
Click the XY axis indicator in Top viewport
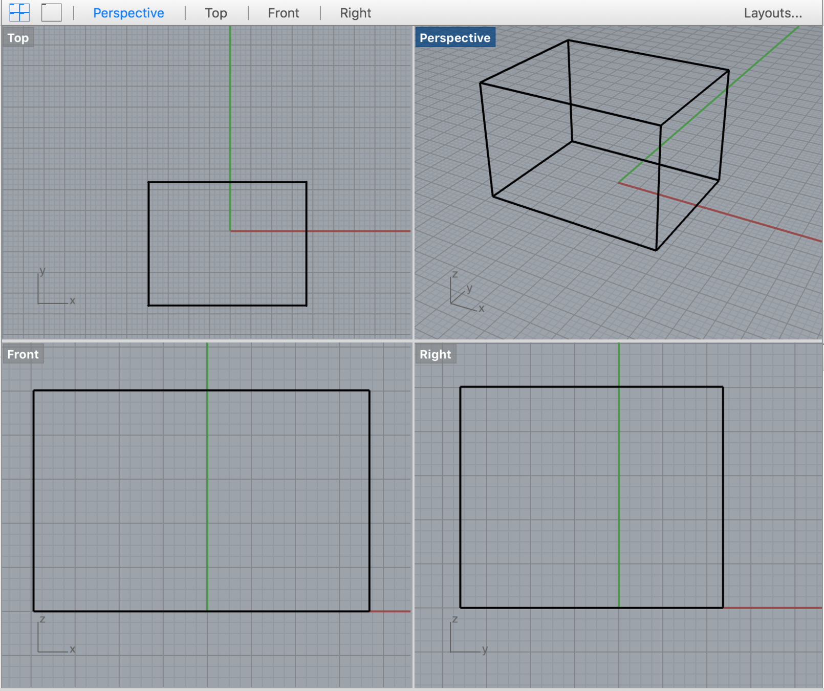pos(56,287)
